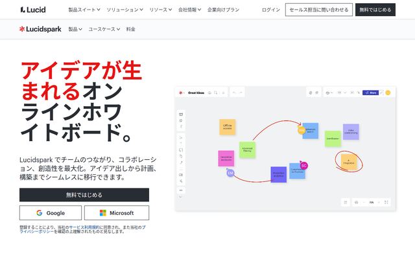Click the red アイデアが生まれる headline
415x259 pixels.
pos(81,81)
